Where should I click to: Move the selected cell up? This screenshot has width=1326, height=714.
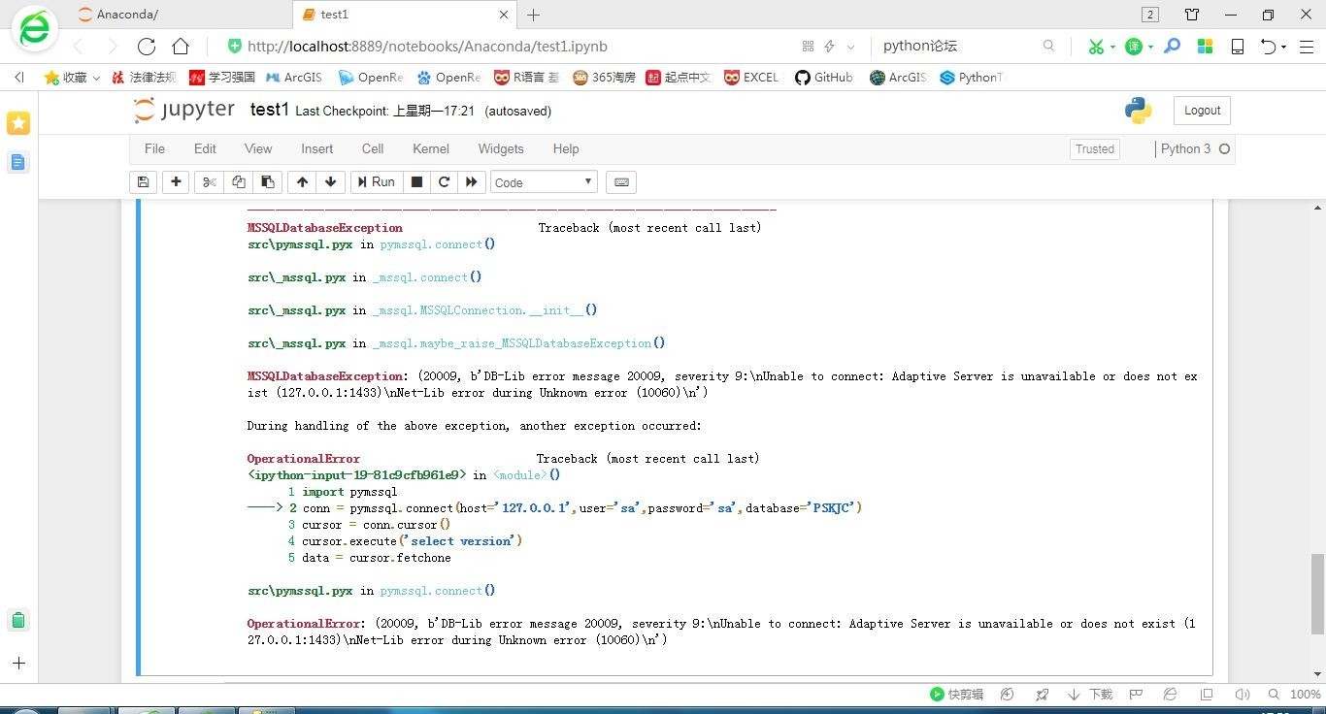302,181
